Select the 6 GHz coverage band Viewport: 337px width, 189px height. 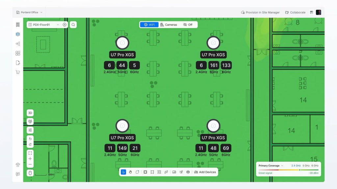pyautogui.click(x=315, y=166)
